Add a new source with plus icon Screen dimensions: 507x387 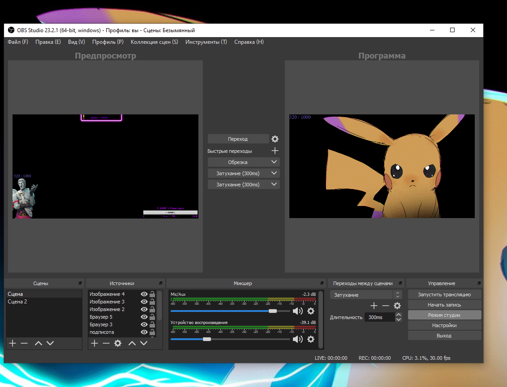[x=95, y=343]
